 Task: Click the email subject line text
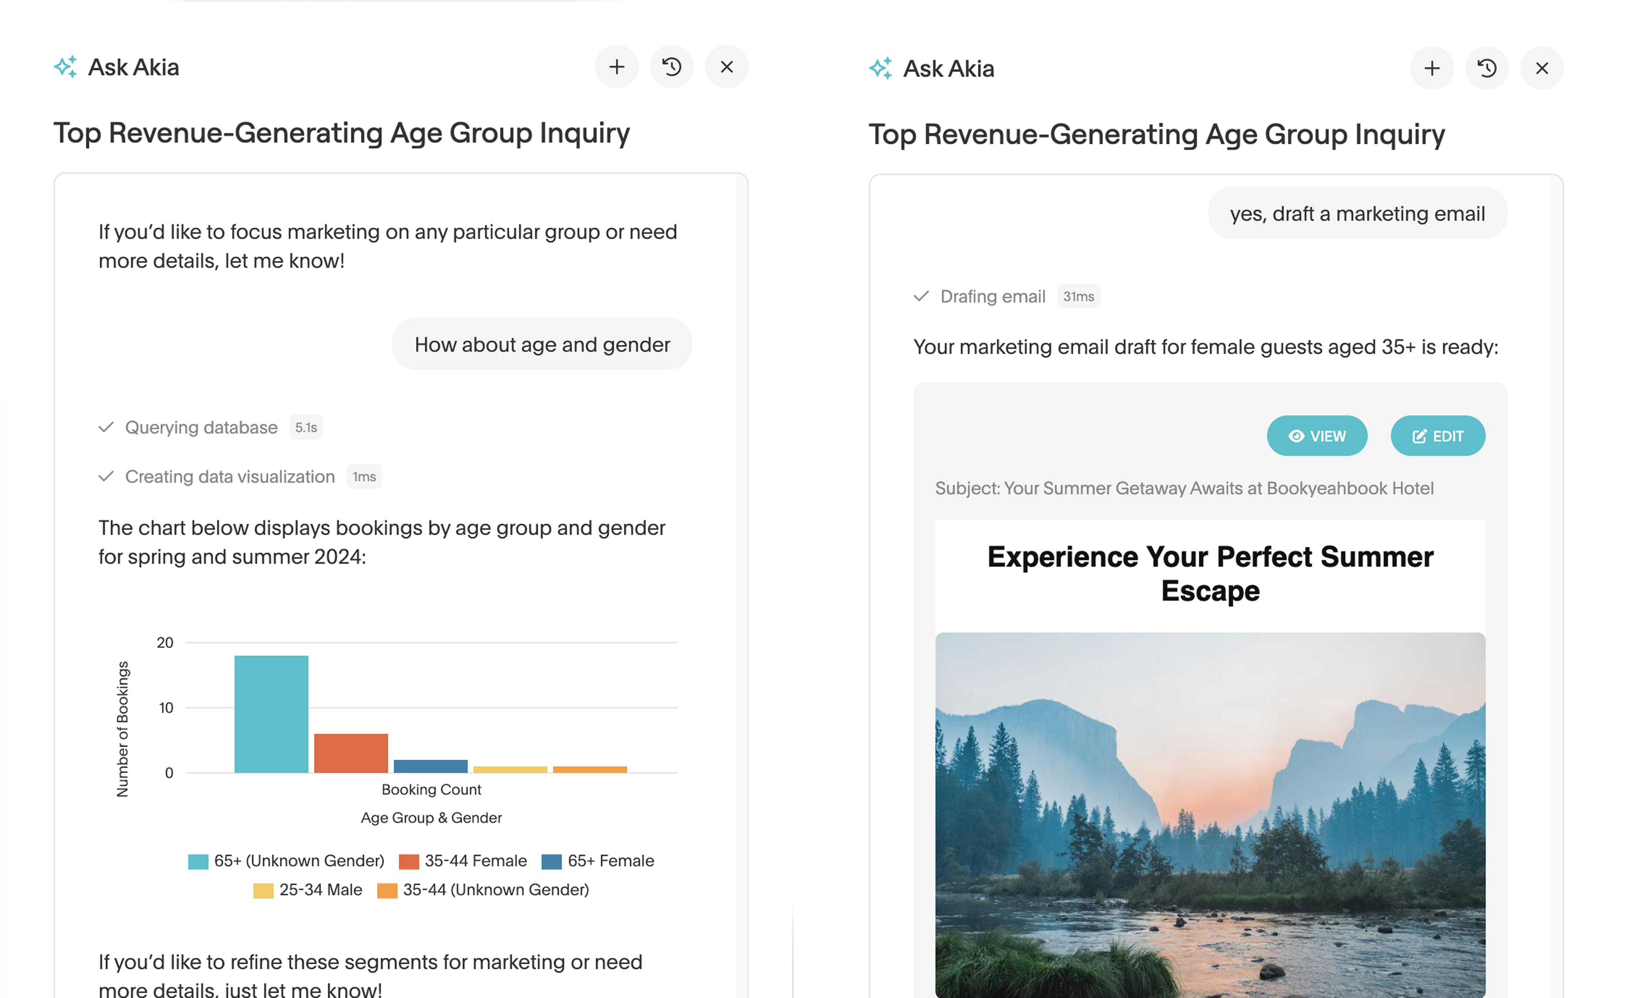(x=1184, y=488)
